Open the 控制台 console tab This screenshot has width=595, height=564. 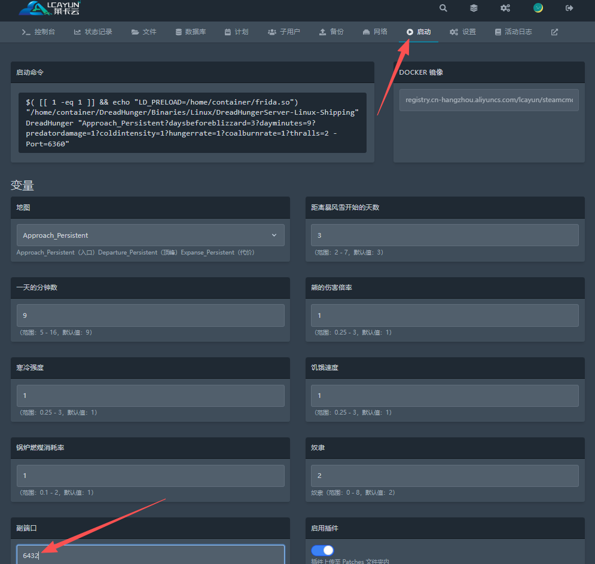(x=38, y=32)
